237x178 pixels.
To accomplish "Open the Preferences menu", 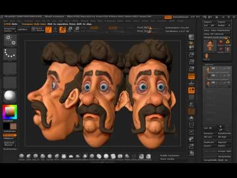I will tap(110, 21).
